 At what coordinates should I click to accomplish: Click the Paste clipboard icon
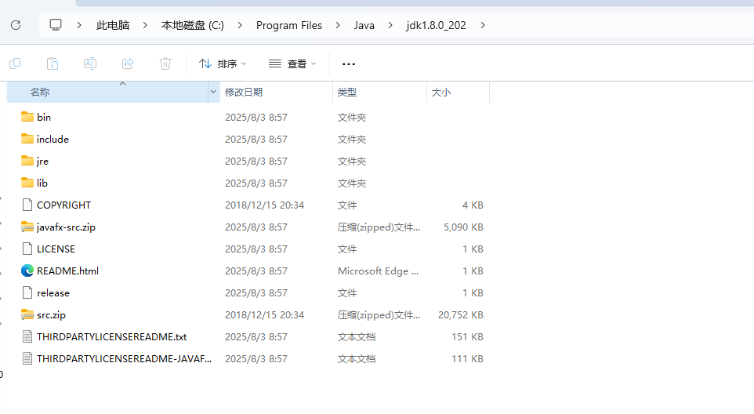point(53,64)
